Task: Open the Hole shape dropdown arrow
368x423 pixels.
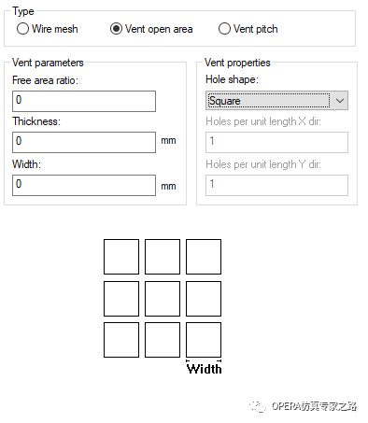Action: 340,101
